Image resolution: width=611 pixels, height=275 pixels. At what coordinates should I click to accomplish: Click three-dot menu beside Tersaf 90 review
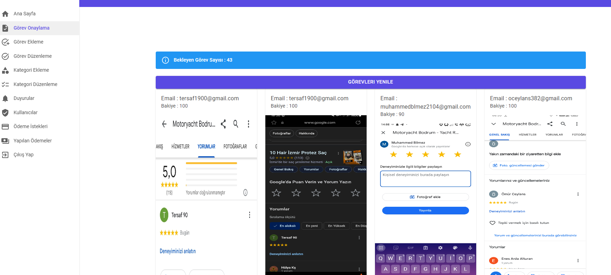coord(250,215)
